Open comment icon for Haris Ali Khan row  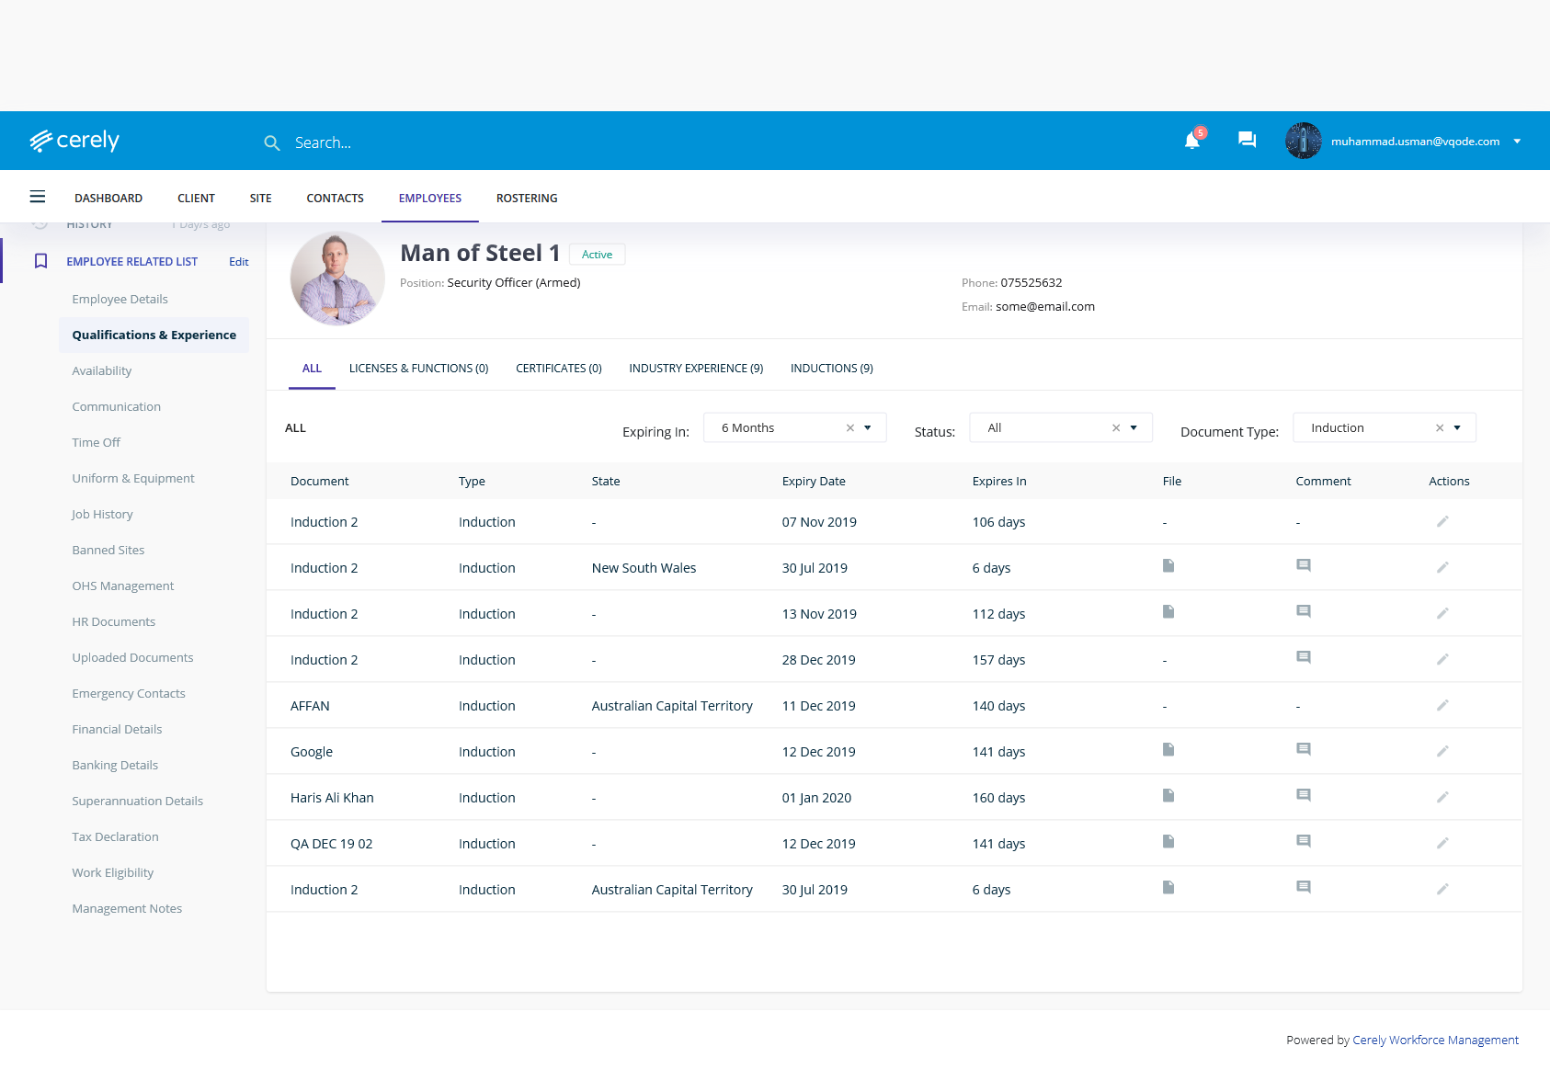1303,796
